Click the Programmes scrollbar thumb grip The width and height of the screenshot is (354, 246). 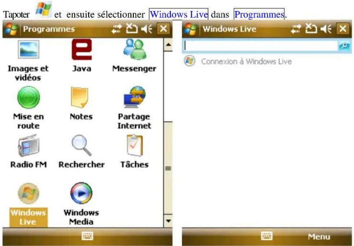point(168,168)
